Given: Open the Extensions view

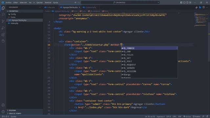Looking at the screenshot, I should [3, 34].
